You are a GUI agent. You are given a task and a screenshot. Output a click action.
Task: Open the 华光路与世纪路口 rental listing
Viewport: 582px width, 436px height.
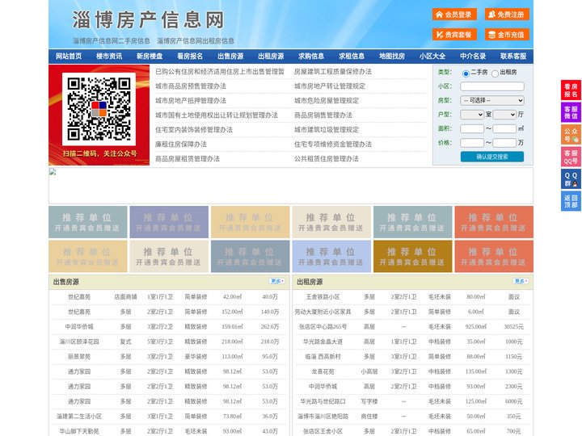coord(413,401)
